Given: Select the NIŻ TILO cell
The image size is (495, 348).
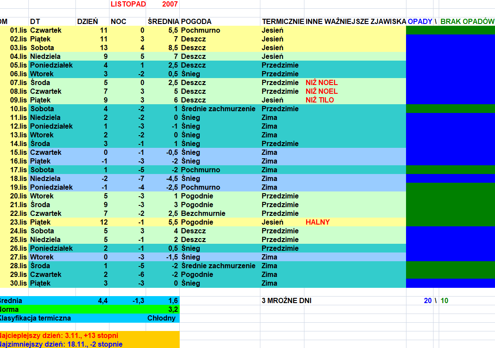Looking at the screenshot, I should (x=320, y=100).
